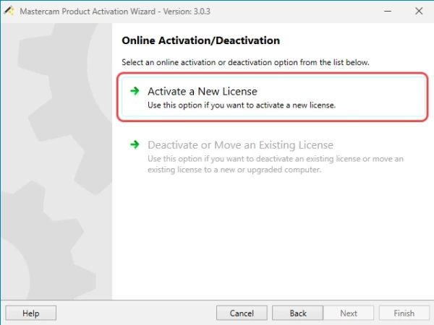Choose Deactivate or Move an Existing License

(240, 145)
